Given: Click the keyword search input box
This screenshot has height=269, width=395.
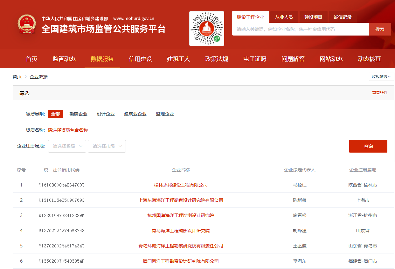Looking at the screenshot, I should click(299, 29).
